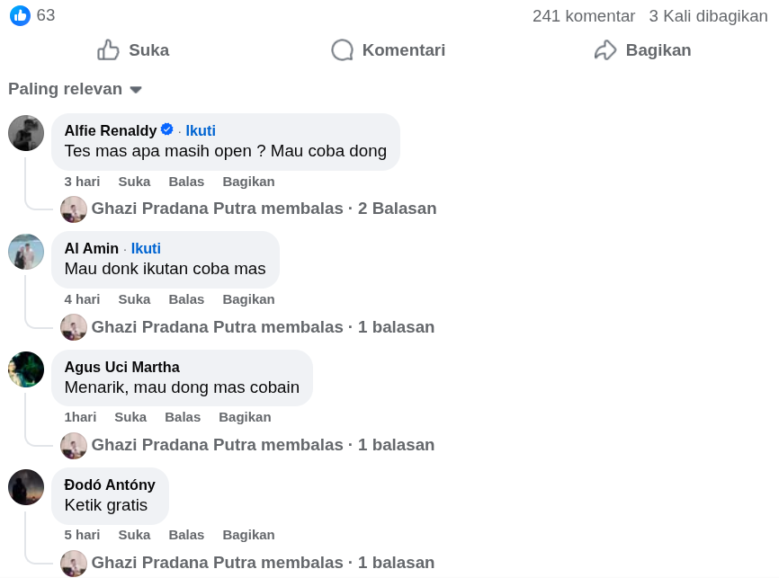Reply to Al Amin's comment with Balas

click(x=186, y=299)
